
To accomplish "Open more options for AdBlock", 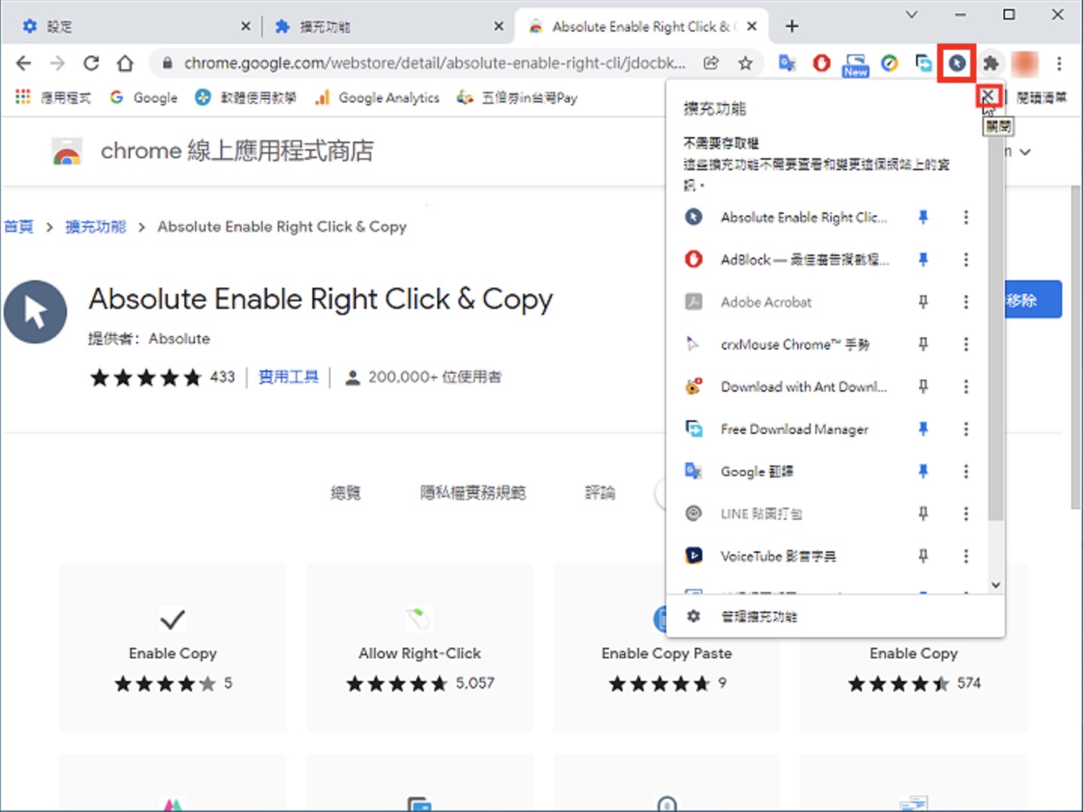I will [x=966, y=260].
